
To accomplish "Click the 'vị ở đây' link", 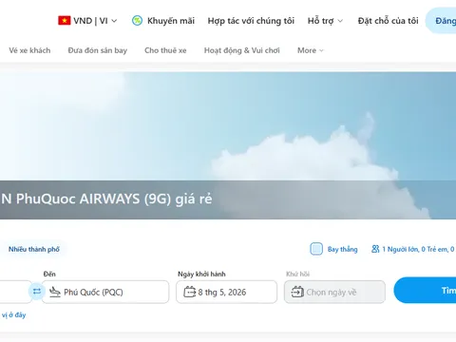I will click(x=13, y=315).
